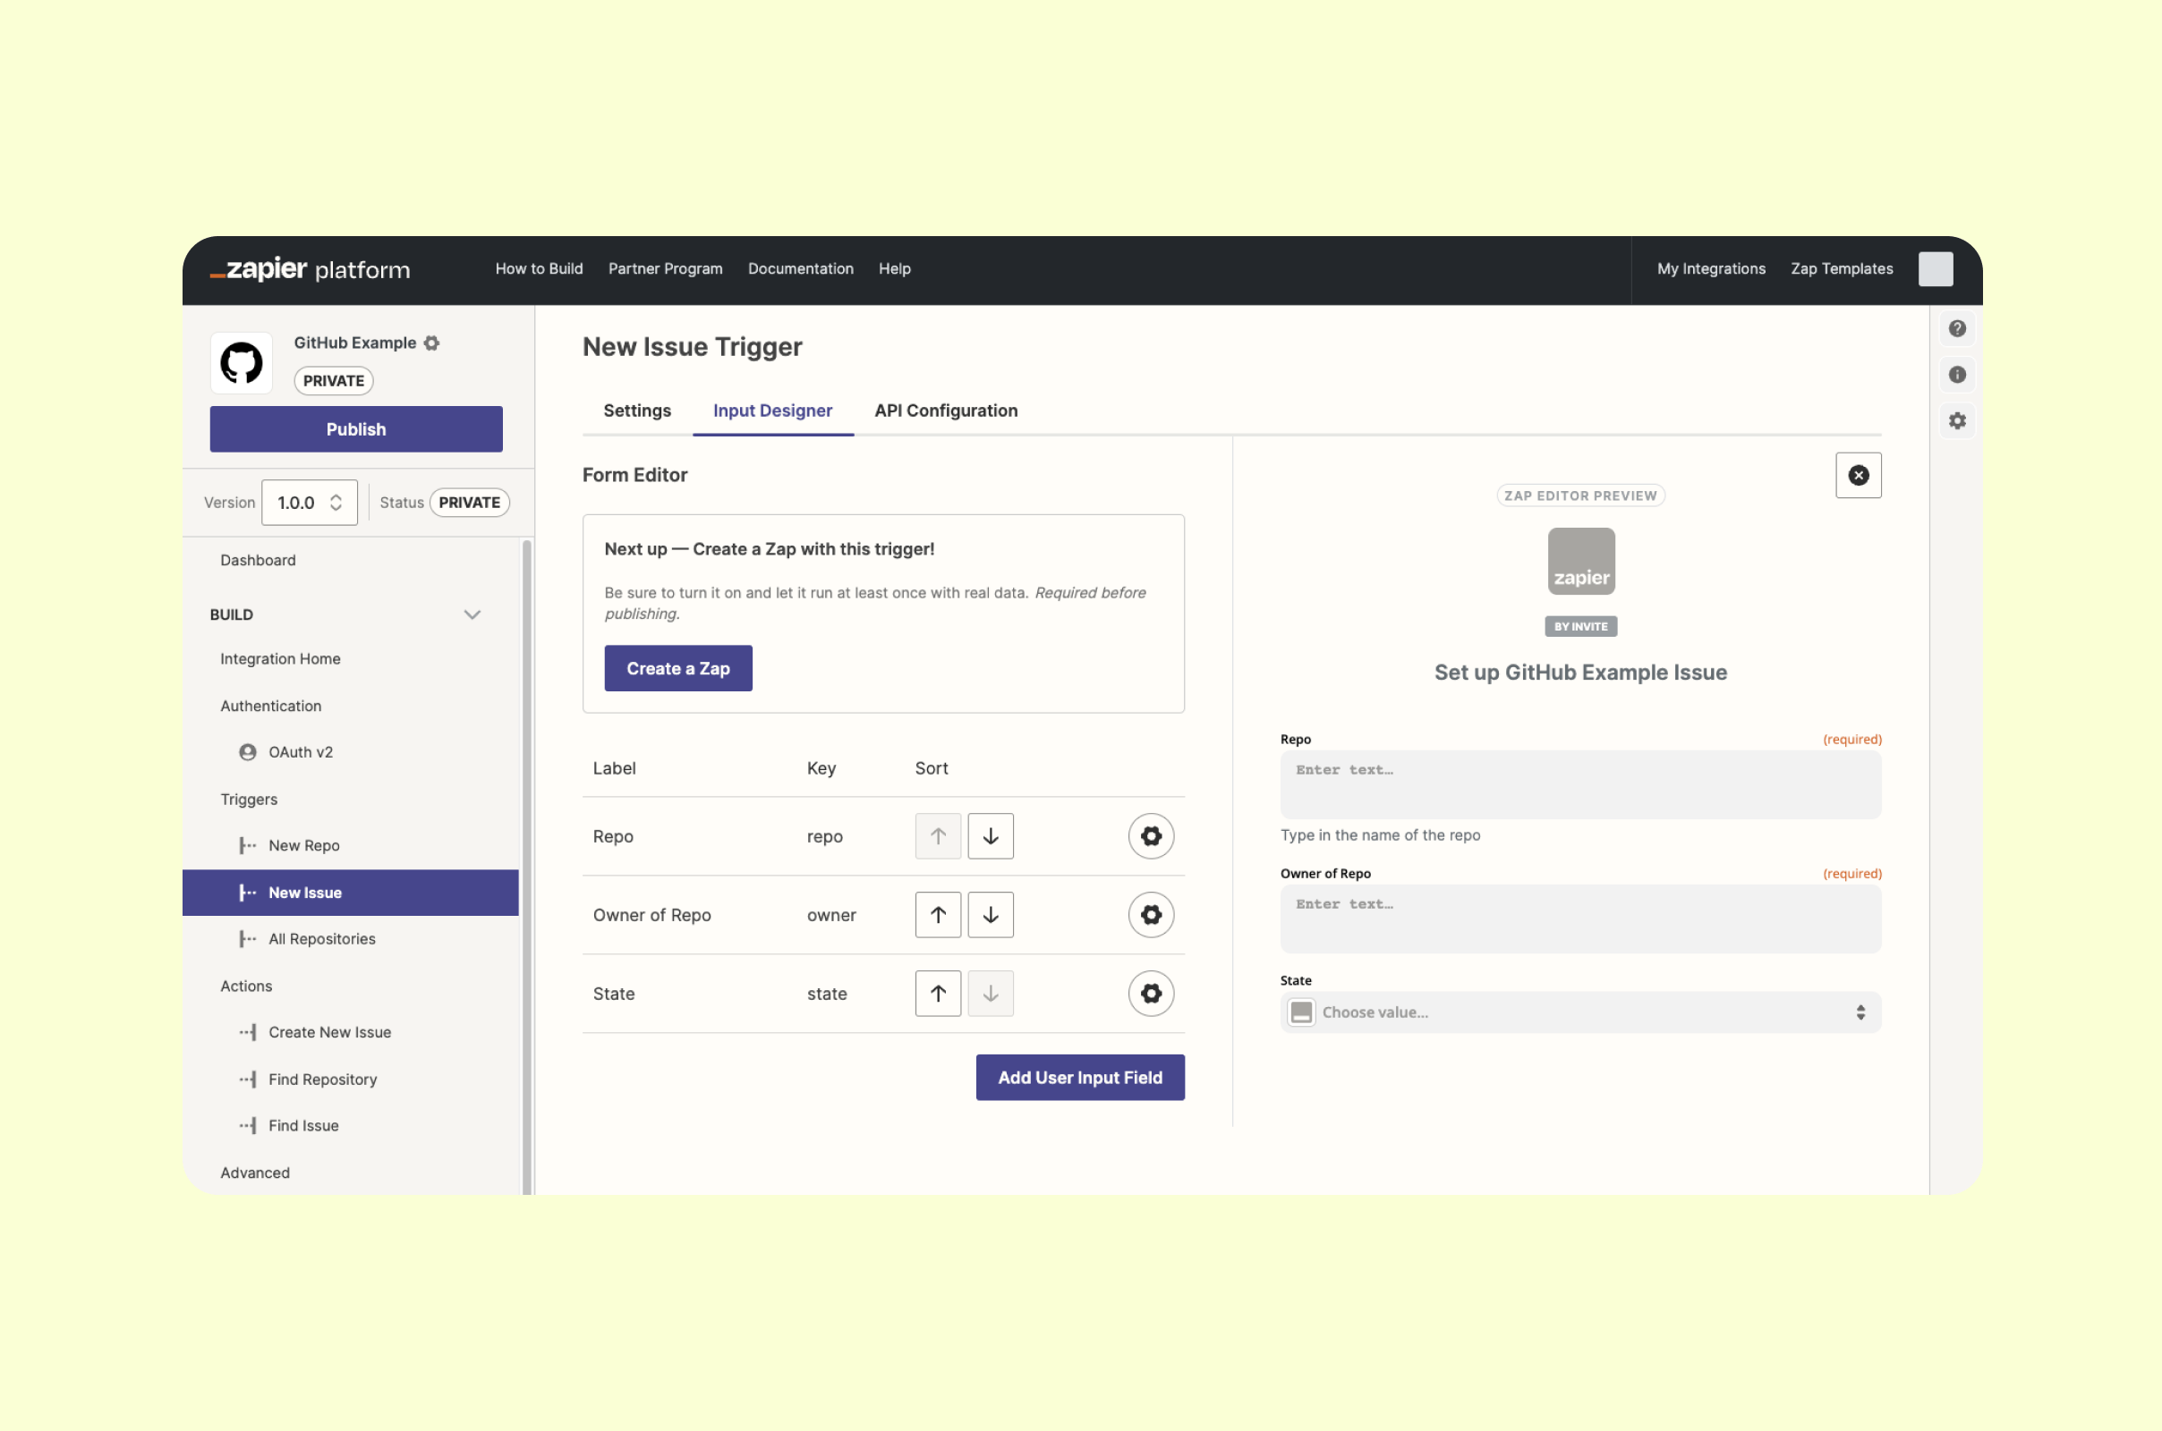Viewport: 2162px width, 1431px height.
Task: Close the Zap Editor Preview panel
Action: pyautogui.click(x=1858, y=475)
